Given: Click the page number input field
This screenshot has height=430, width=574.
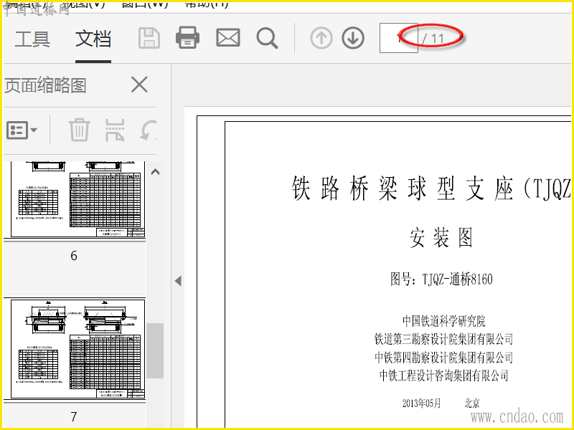Looking at the screenshot, I should [x=399, y=38].
